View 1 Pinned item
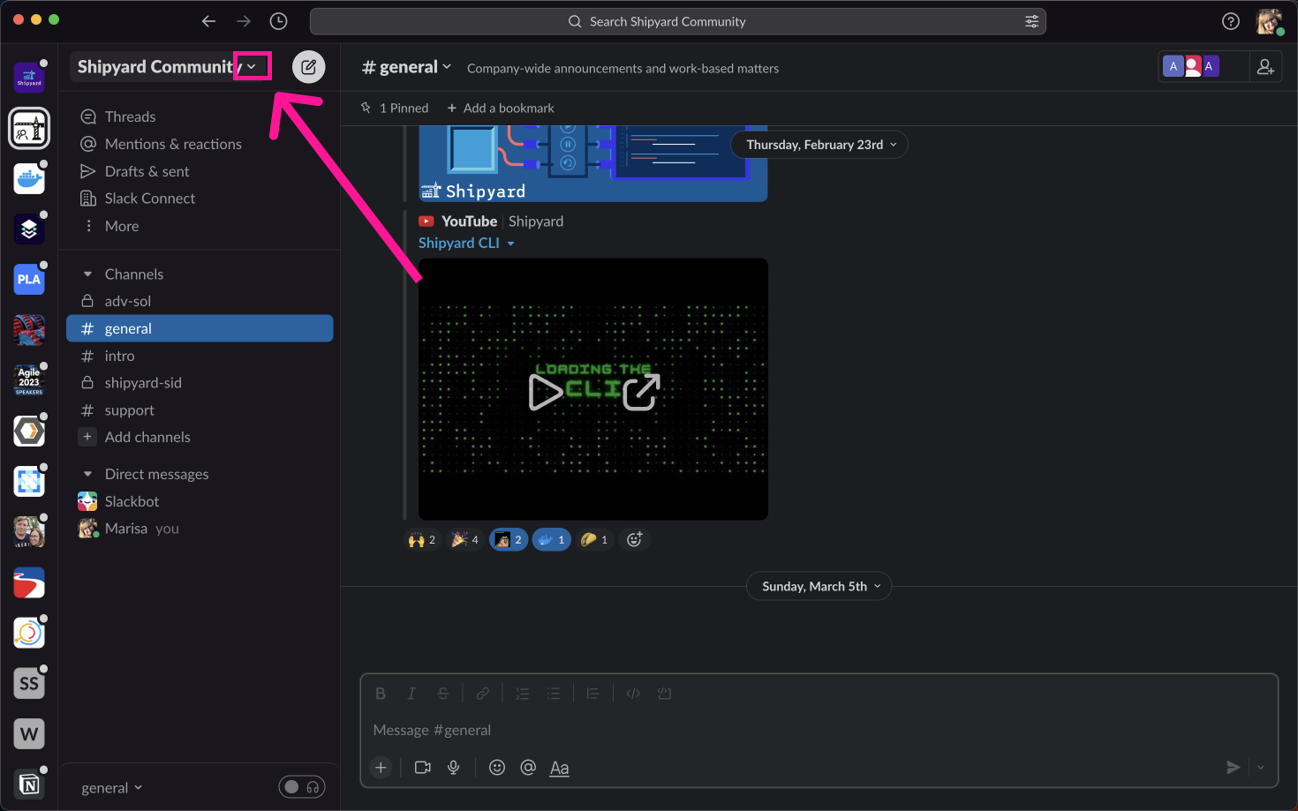 coord(395,108)
